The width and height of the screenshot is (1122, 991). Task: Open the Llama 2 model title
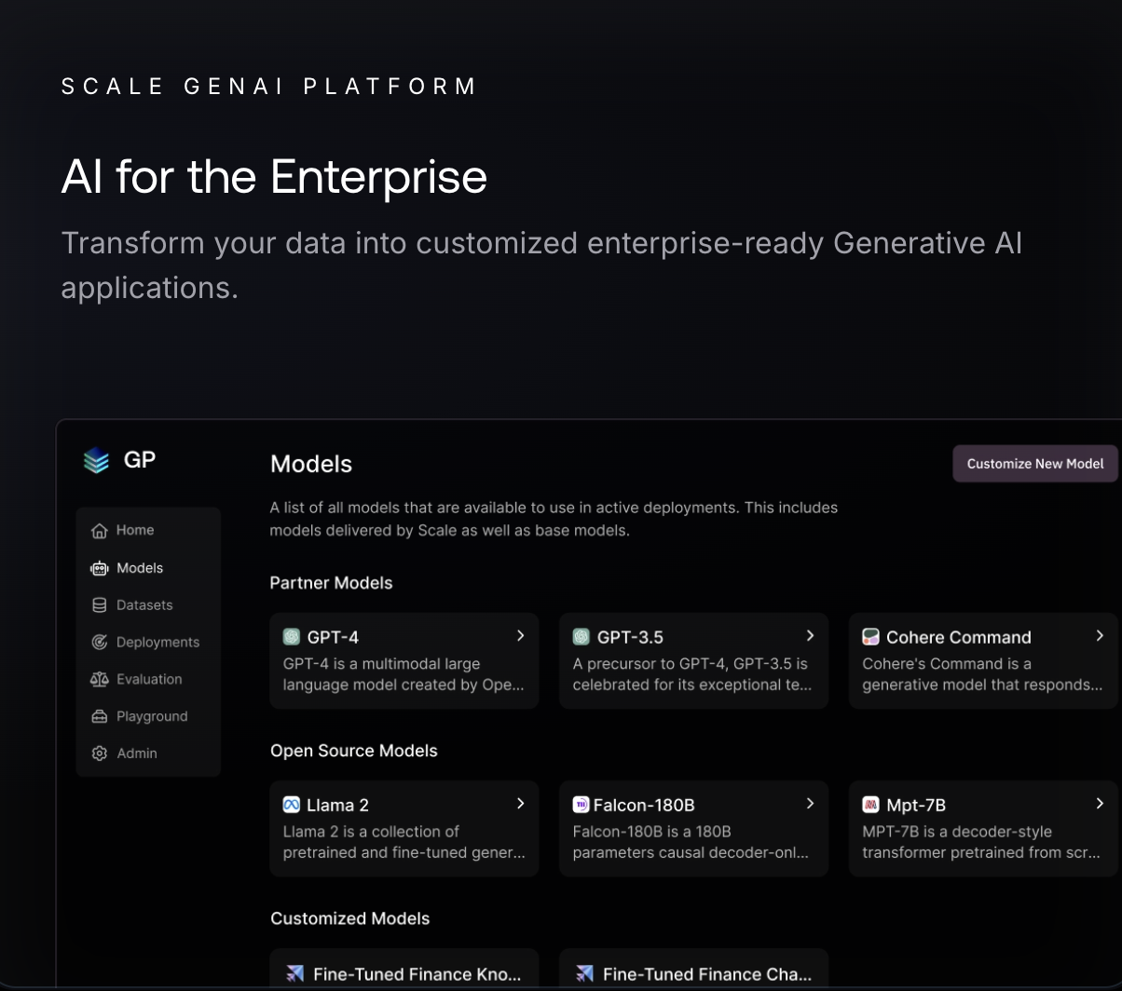coord(337,805)
